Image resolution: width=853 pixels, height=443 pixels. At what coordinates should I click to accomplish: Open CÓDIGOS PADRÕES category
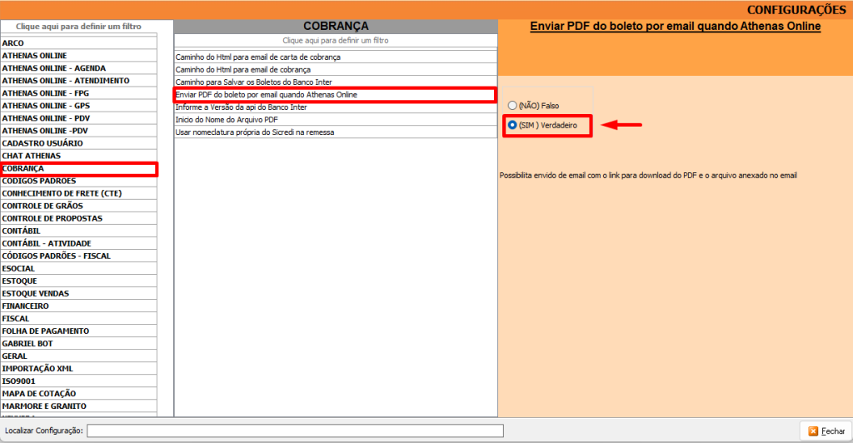(79, 181)
